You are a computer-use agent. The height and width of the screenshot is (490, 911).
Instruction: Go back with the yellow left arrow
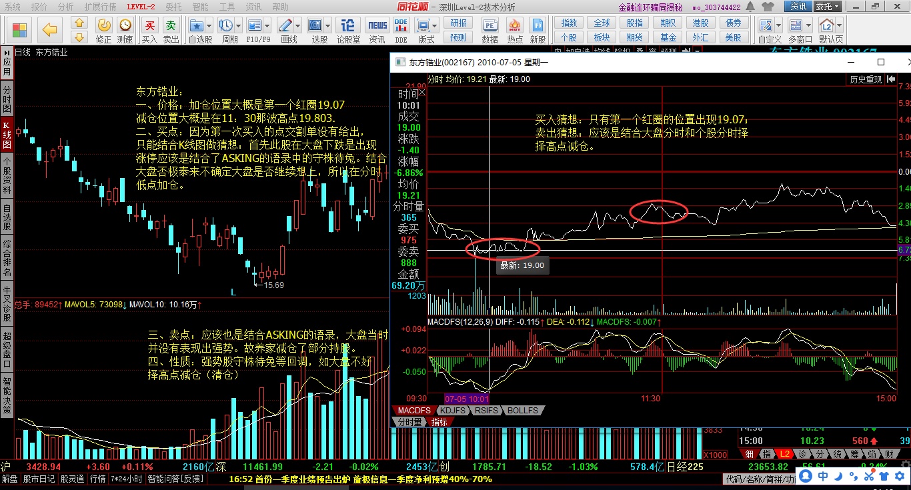[x=49, y=30]
